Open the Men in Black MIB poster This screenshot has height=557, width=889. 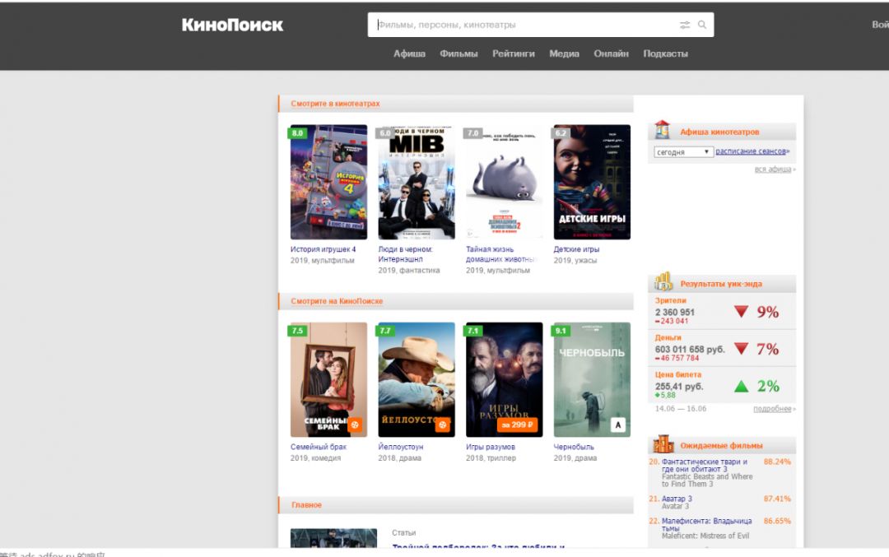(x=417, y=183)
